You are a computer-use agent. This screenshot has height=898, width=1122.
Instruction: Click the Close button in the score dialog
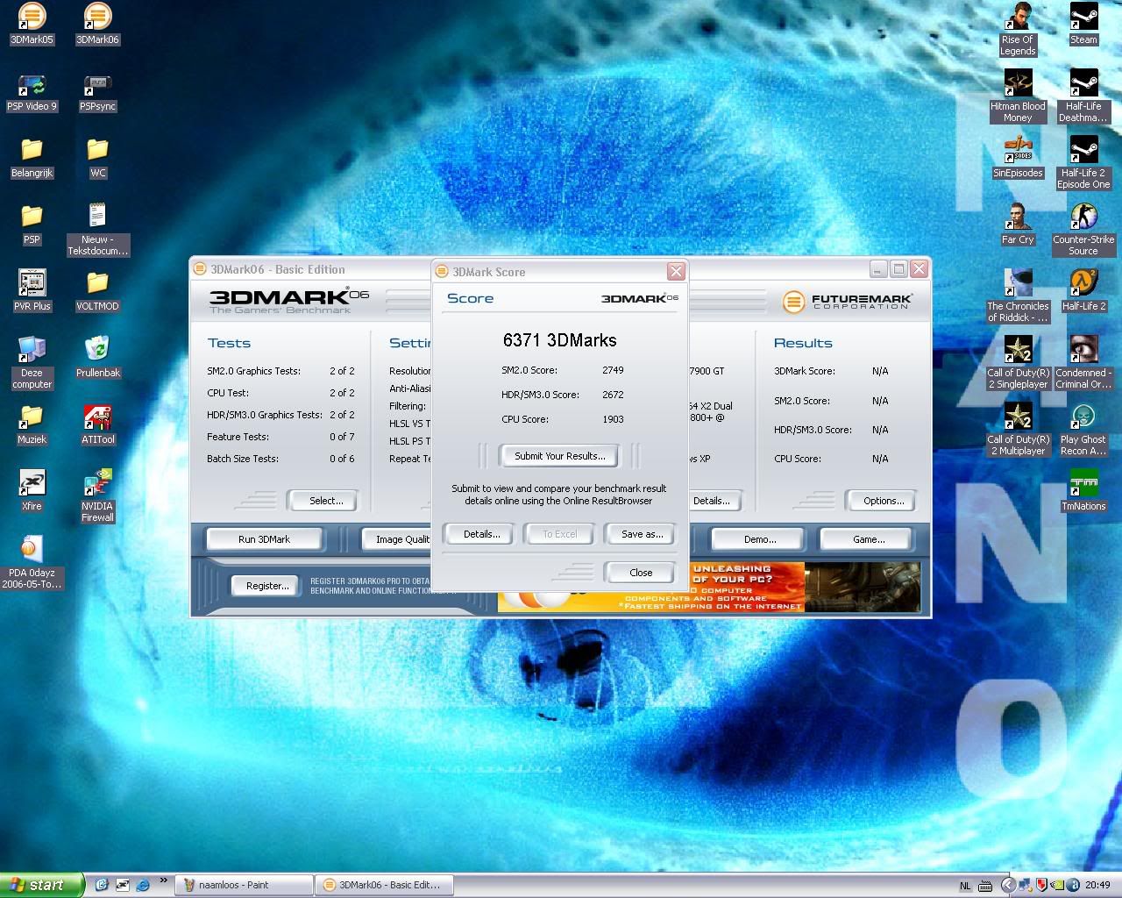pyautogui.click(x=640, y=573)
